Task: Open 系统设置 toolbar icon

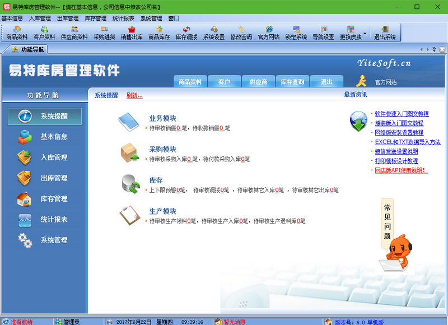Action: coord(214,33)
